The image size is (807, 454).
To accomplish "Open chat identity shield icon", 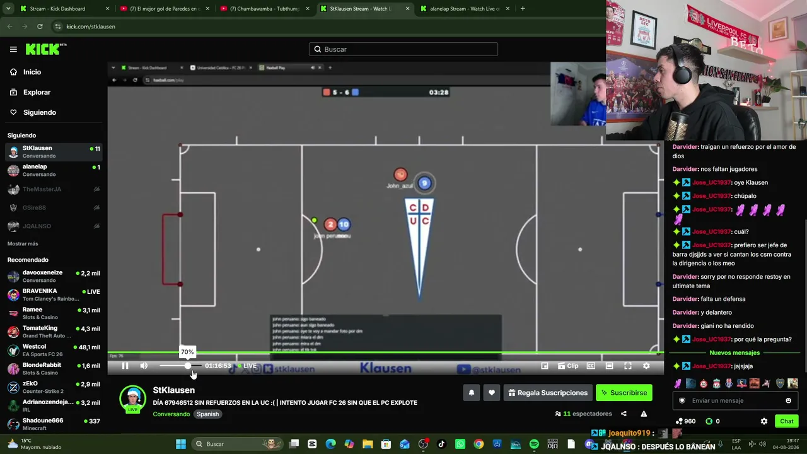I will pos(682,400).
